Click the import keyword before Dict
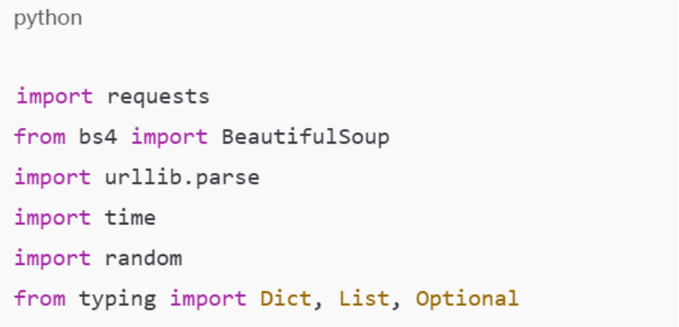This screenshot has width=679, height=327. tap(208, 298)
